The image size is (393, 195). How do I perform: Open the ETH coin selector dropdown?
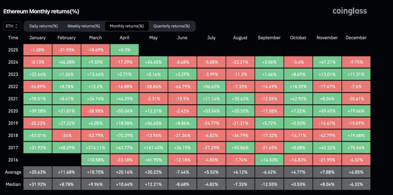click(x=11, y=26)
